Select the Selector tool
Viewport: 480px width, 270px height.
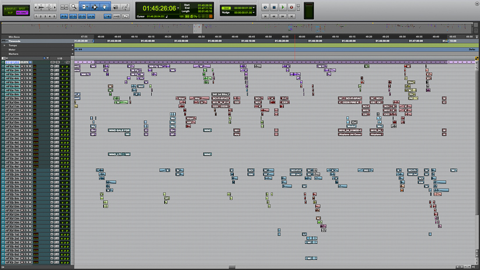pyautogui.click(x=95, y=7)
